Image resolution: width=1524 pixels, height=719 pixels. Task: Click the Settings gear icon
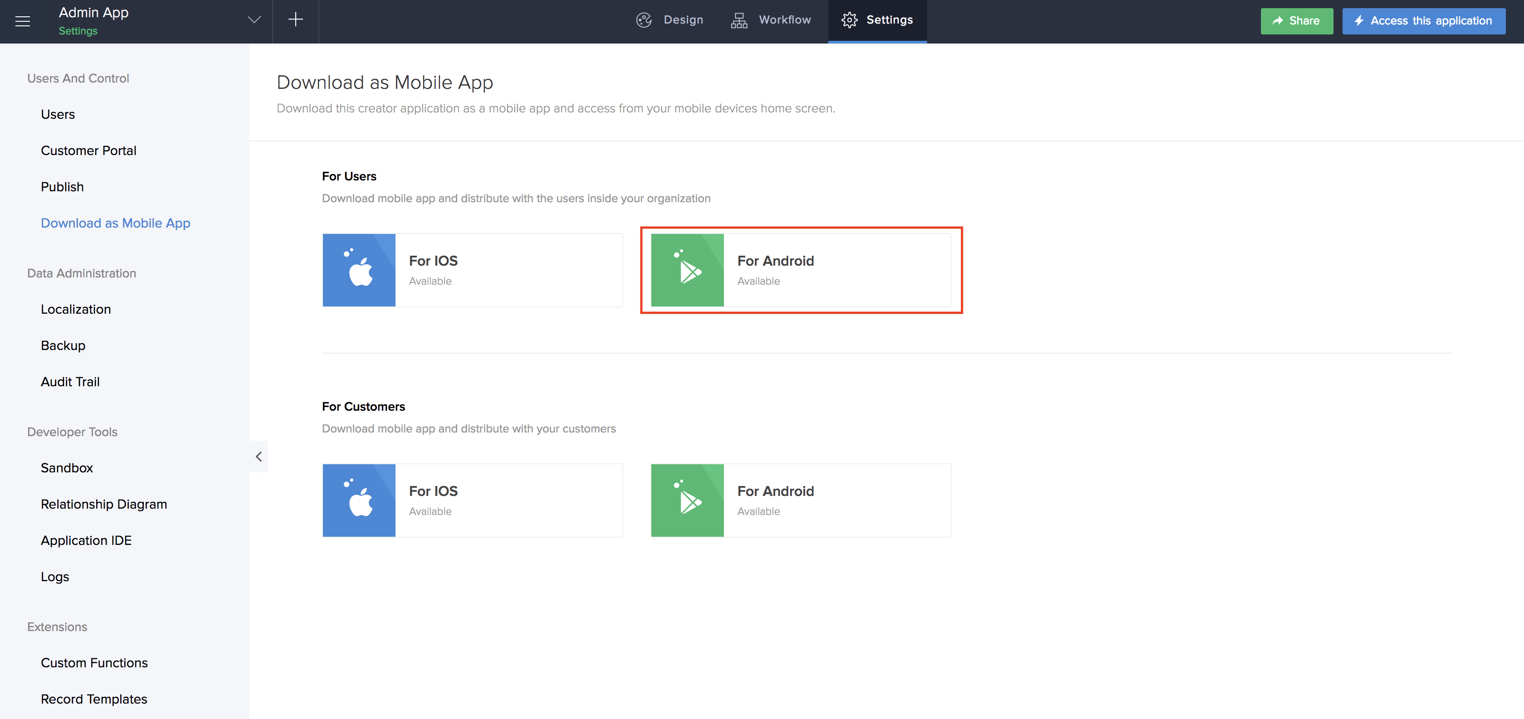(849, 20)
